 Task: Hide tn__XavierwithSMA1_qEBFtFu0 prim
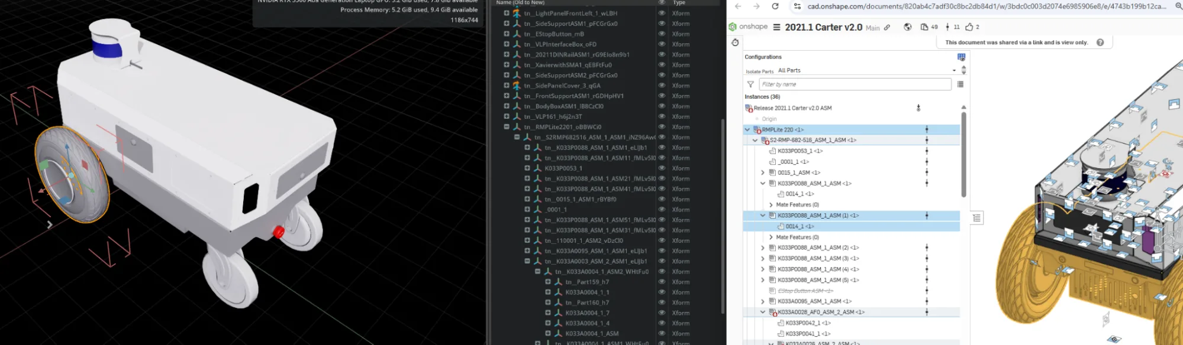[662, 65]
